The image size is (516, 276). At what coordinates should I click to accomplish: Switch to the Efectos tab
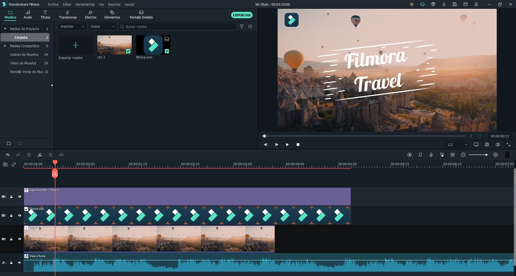91,15
